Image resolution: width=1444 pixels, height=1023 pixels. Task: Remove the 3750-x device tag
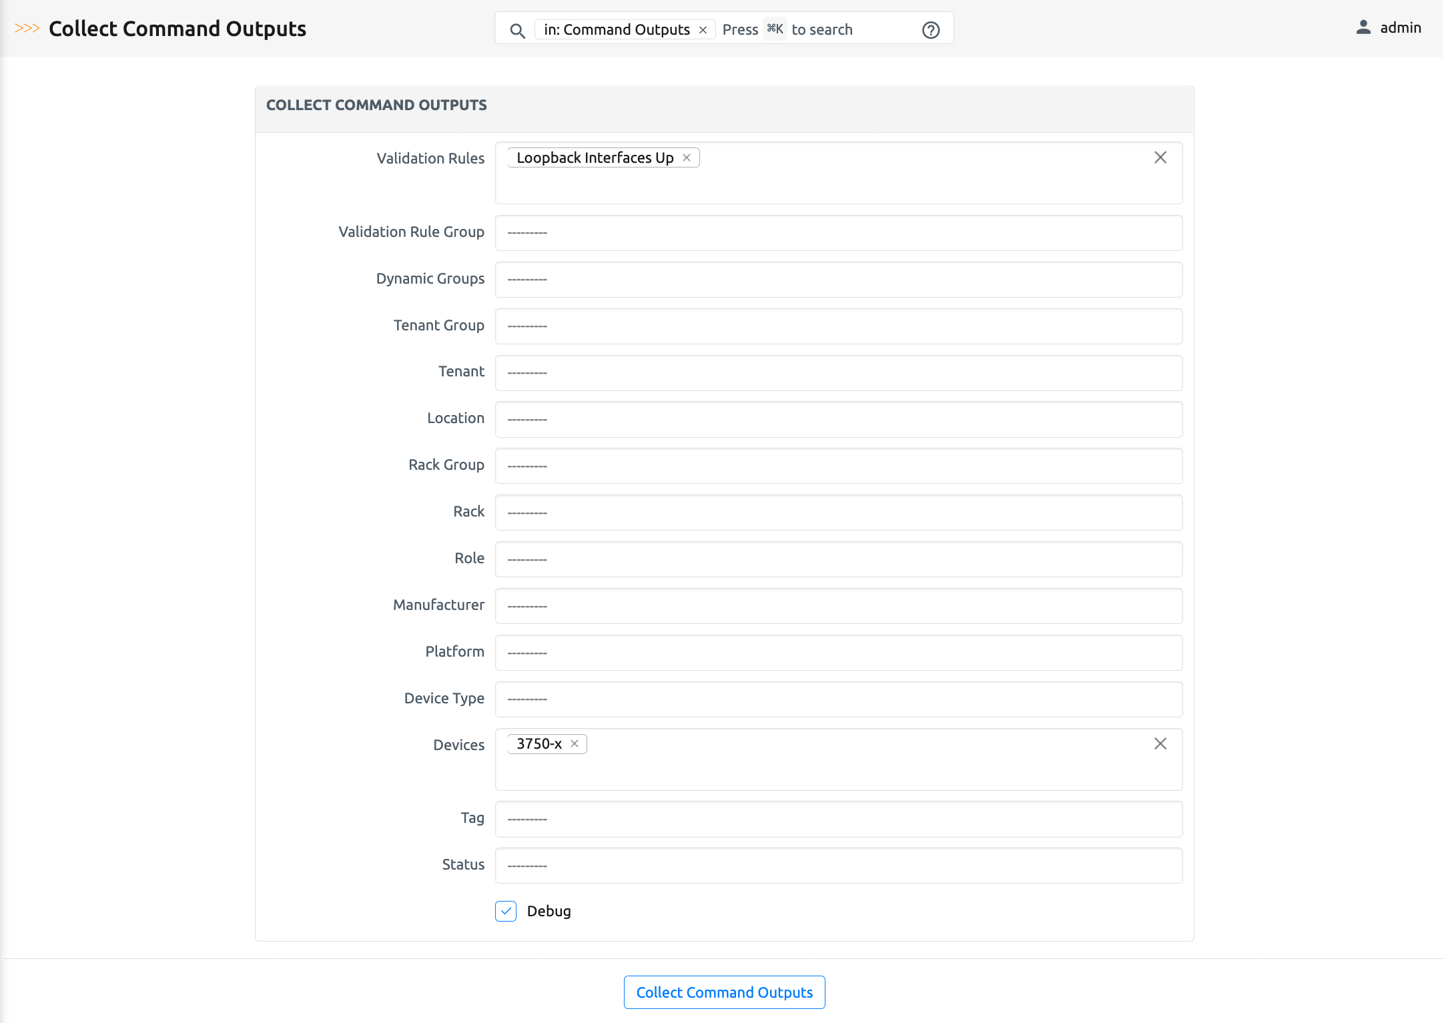click(574, 743)
